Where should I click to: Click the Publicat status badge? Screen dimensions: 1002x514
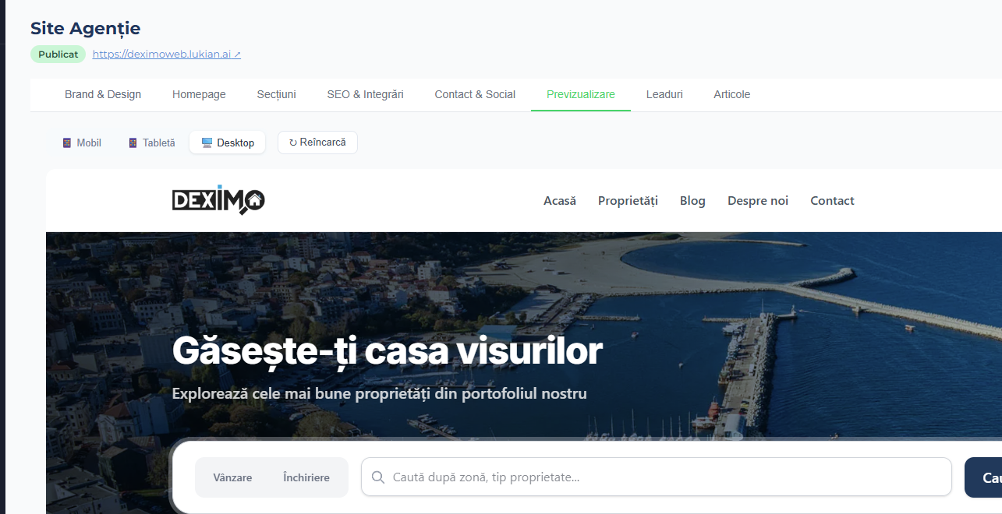tap(58, 54)
